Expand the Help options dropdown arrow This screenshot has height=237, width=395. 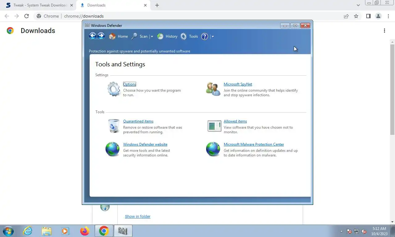coord(213,36)
